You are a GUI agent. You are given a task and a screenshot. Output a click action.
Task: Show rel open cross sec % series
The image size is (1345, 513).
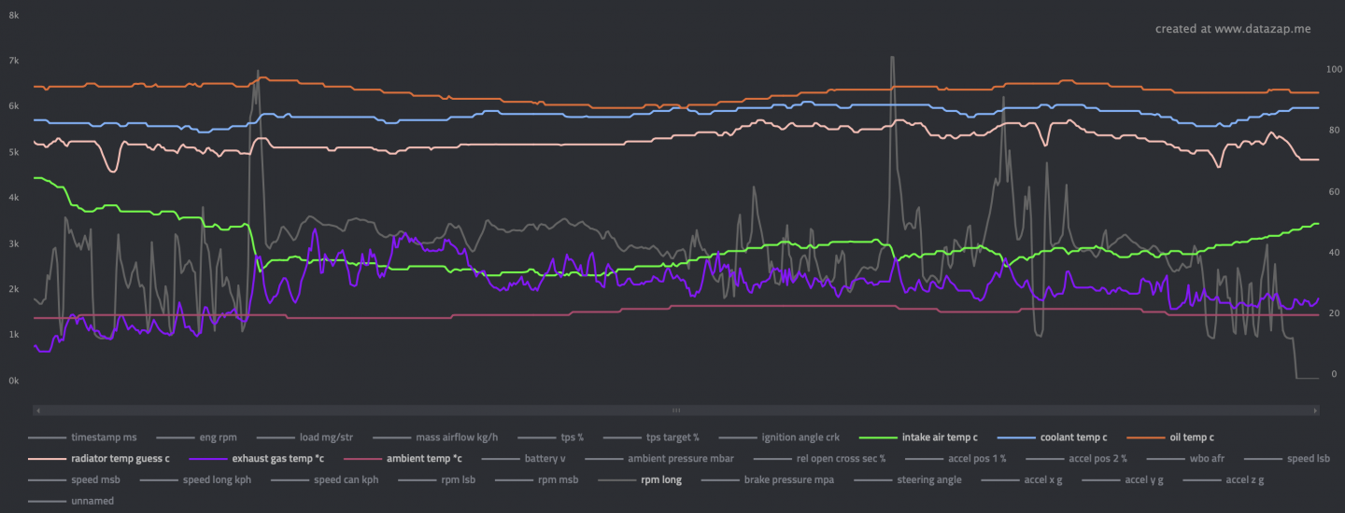(821, 458)
